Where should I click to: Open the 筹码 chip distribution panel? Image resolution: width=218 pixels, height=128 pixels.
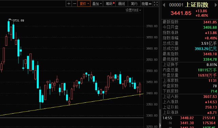pyautogui.click(x=110, y=4)
